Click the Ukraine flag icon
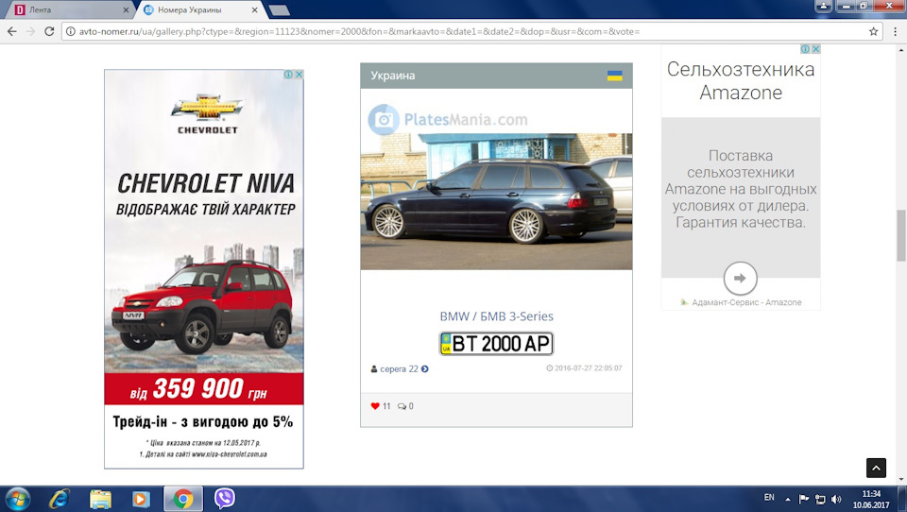Image resolution: width=907 pixels, height=512 pixels. 614,76
